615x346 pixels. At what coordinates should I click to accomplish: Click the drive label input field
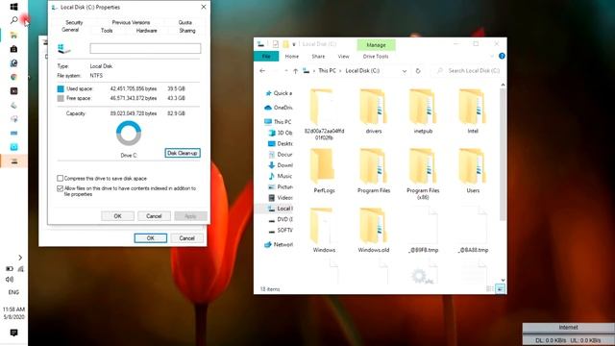click(145, 48)
